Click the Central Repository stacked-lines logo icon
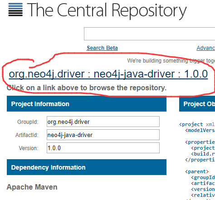This screenshot has width=215, height=200. [x=15, y=10]
